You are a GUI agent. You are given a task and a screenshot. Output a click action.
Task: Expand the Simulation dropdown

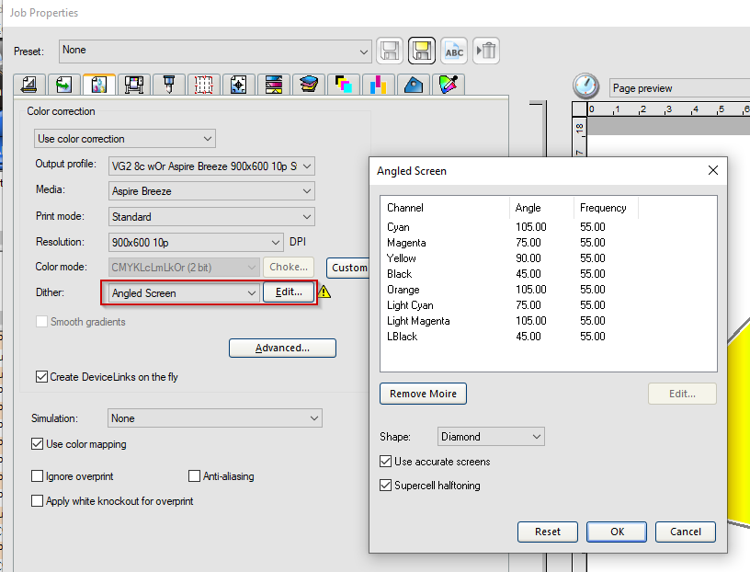click(215, 418)
